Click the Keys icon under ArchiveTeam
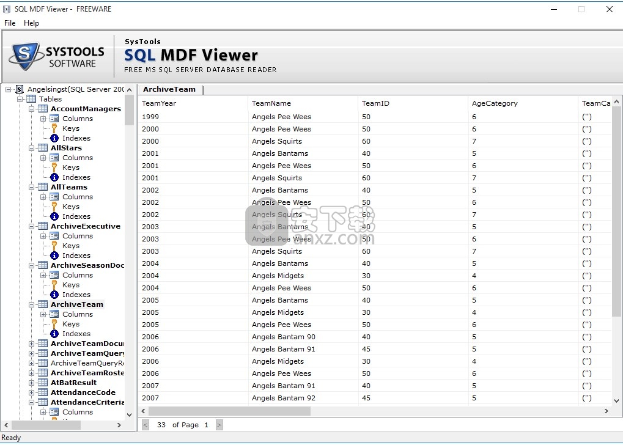The image size is (623, 445). pos(54,324)
